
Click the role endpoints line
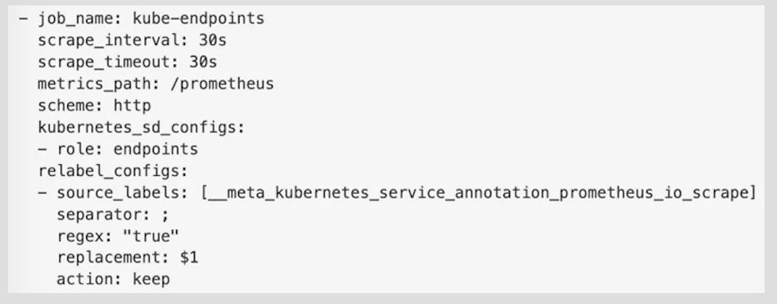click(118, 149)
